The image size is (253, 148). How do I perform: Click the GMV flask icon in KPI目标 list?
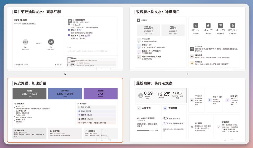(x=79, y=111)
